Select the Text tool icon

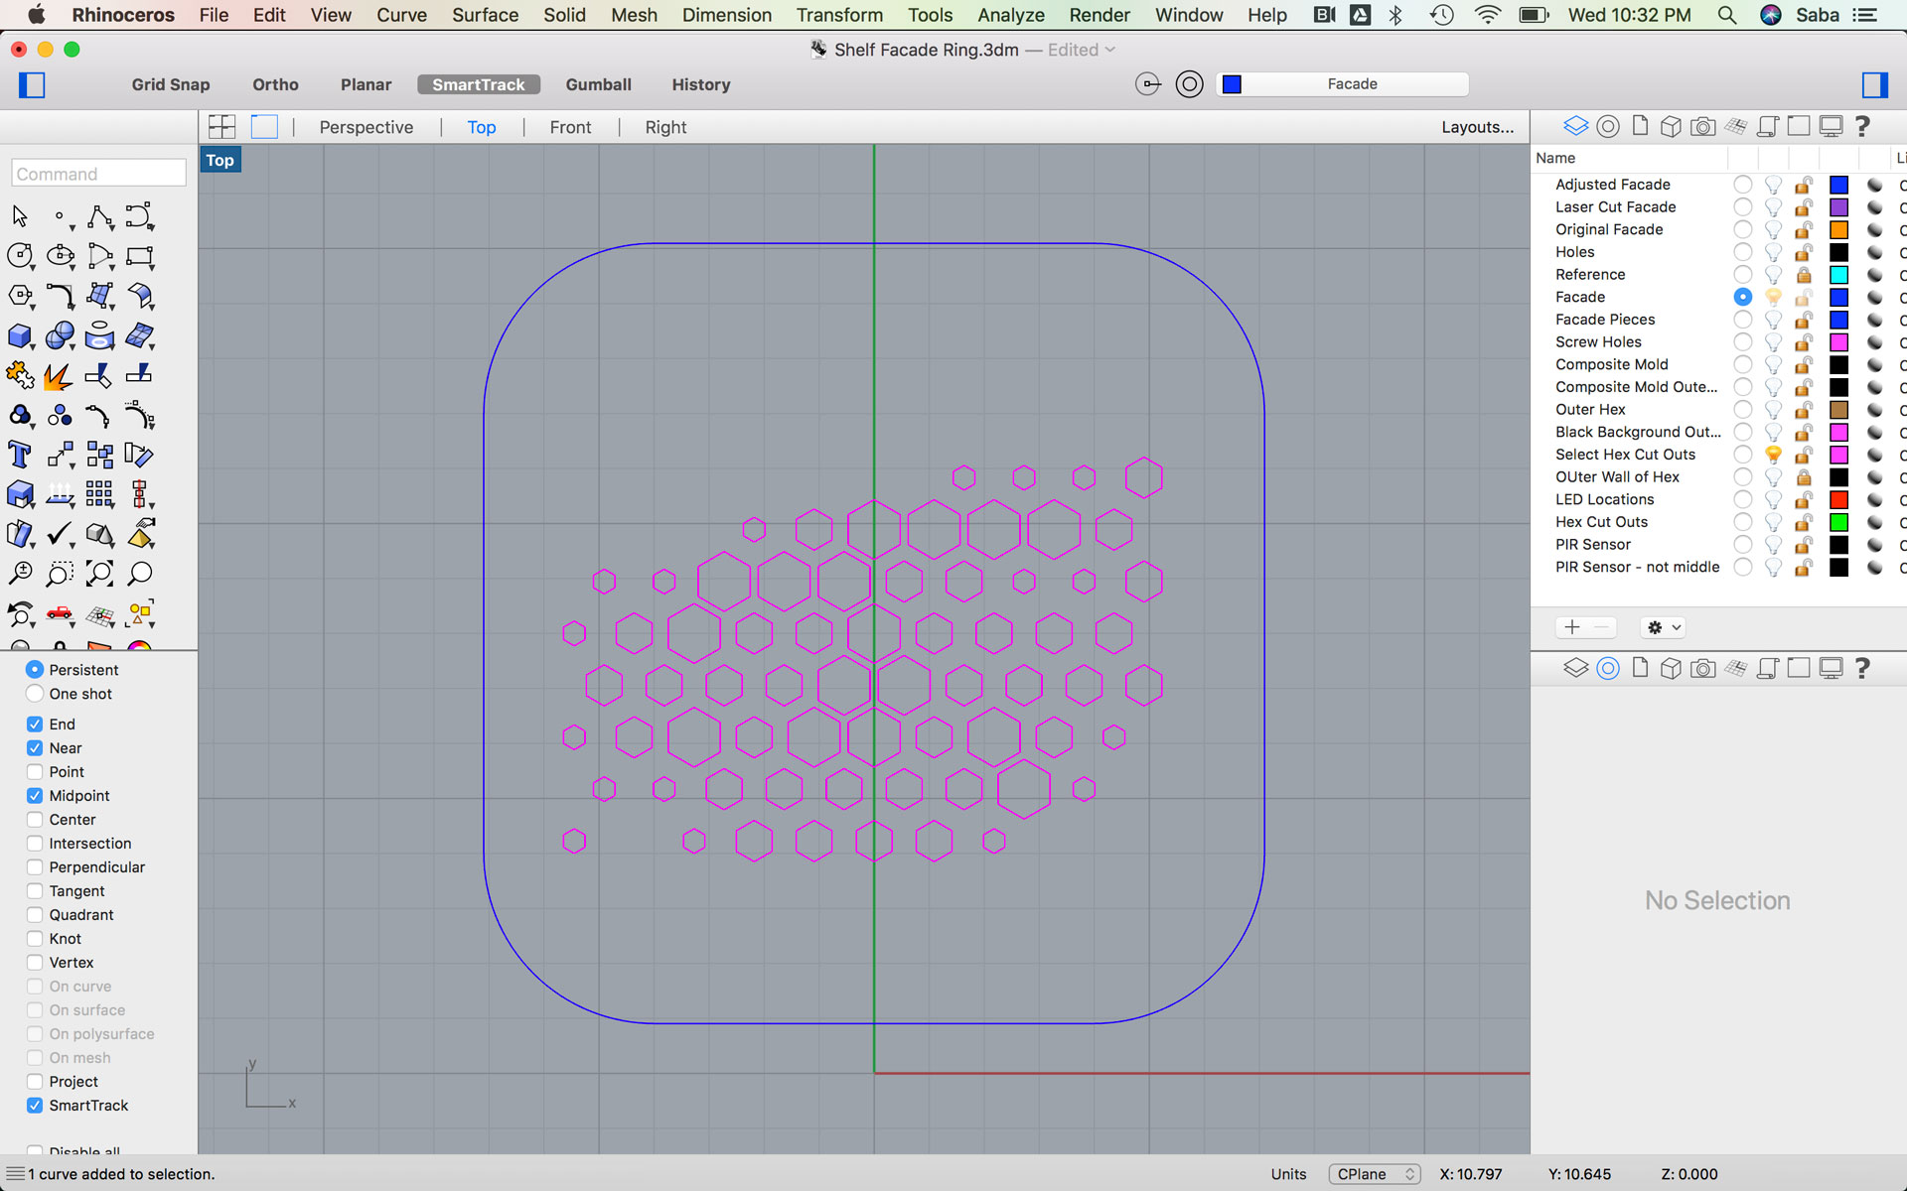coord(19,455)
